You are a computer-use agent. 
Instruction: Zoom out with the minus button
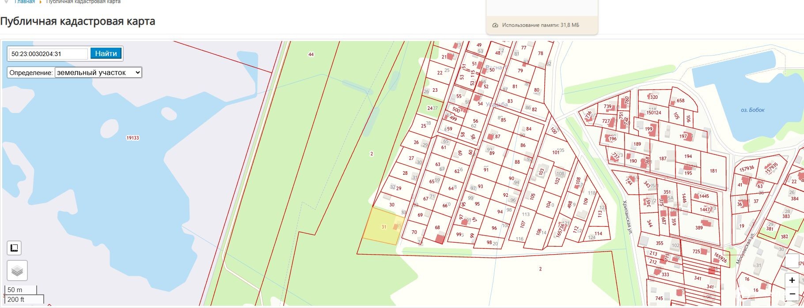792,293
